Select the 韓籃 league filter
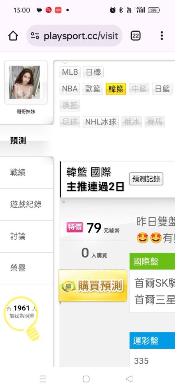The height and width of the screenshot is (391, 175). click(116, 89)
